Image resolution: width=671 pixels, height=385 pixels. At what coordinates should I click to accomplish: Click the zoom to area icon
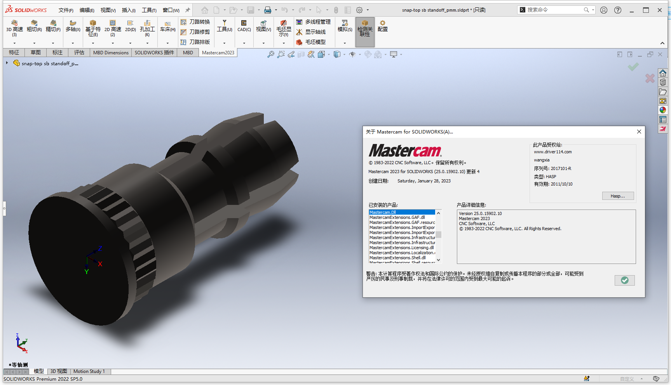pyautogui.click(x=281, y=55)
